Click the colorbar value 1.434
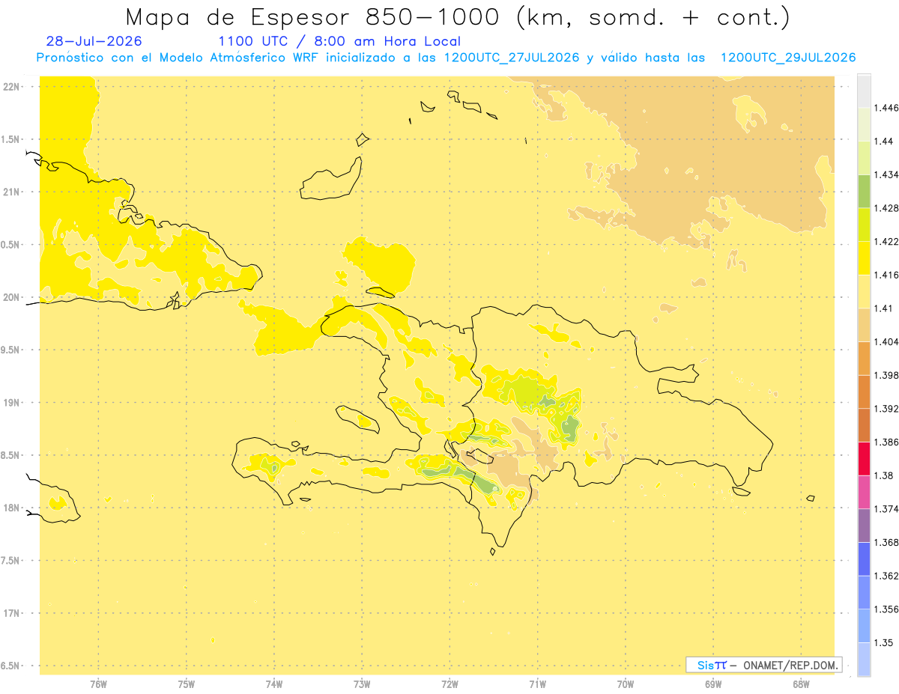The width and height of the screenshot is (899, 694). pos(886,174)
